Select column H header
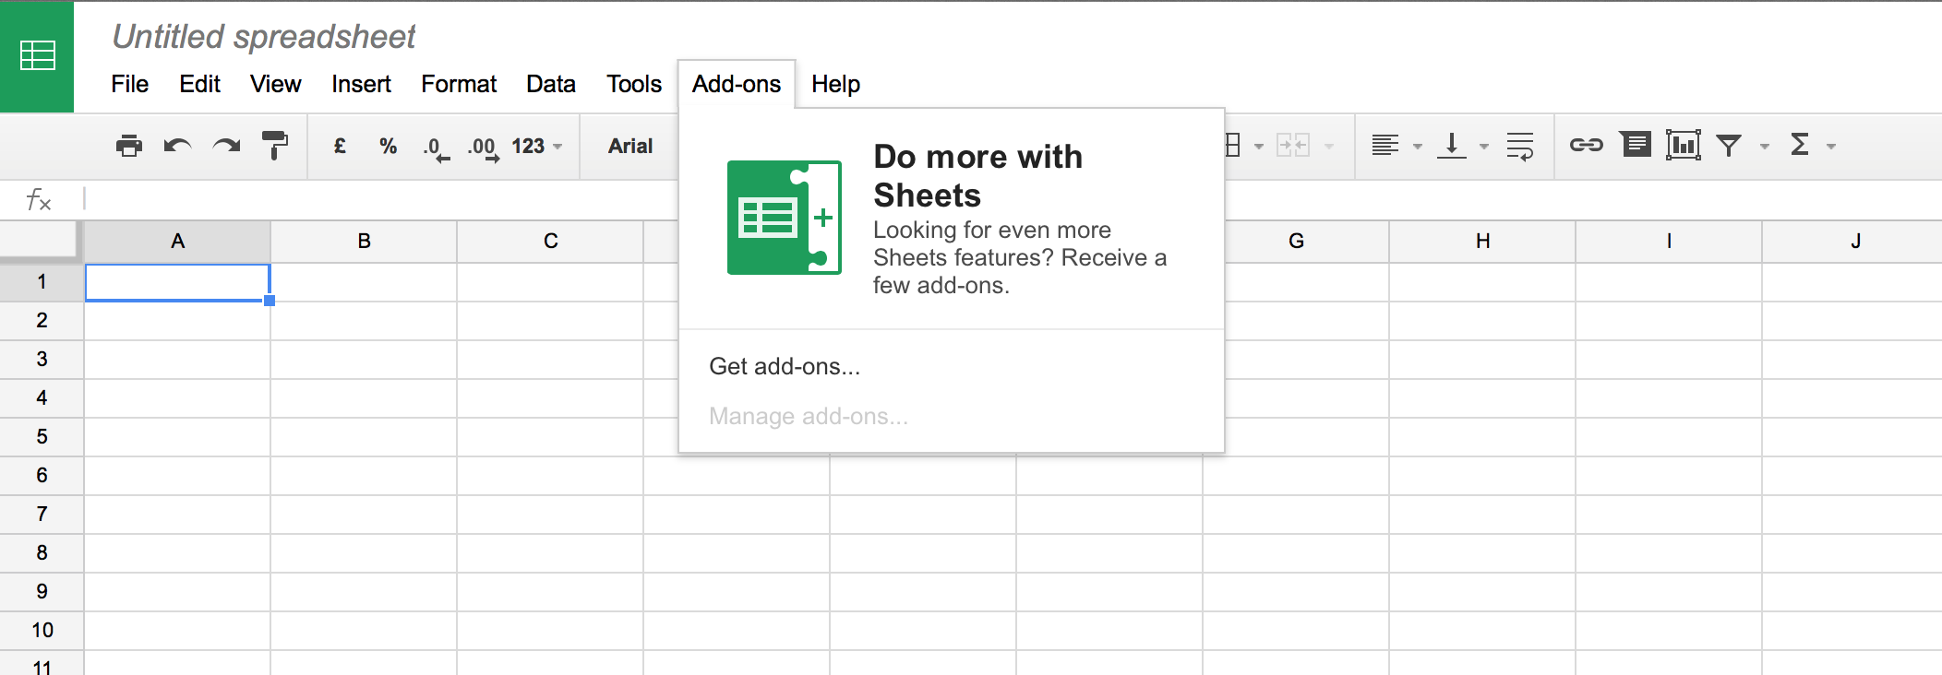 (x=1482, y=242)
